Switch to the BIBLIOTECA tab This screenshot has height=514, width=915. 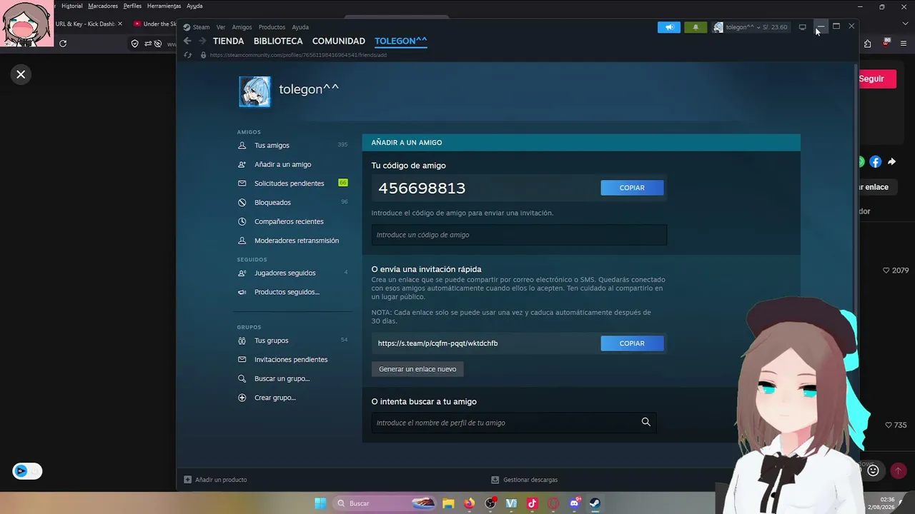(x=278, y=41)
